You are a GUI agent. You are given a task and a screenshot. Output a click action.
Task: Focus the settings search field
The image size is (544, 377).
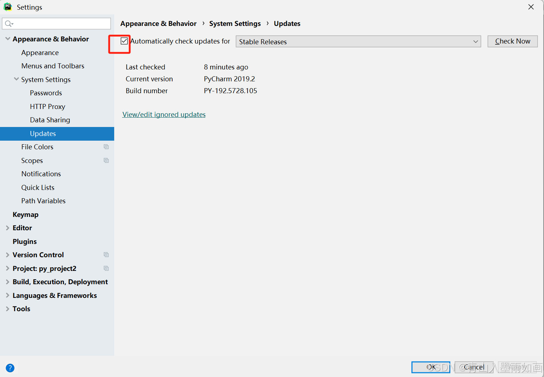(x=57, y=24)
